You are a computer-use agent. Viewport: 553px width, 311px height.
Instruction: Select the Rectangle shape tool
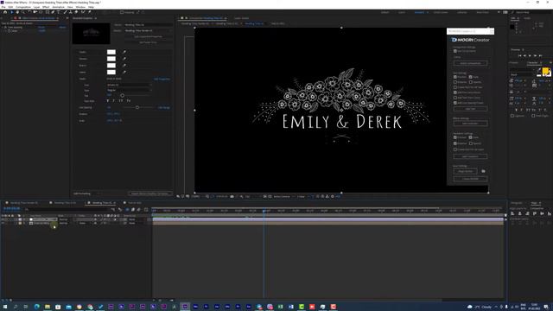48,12
